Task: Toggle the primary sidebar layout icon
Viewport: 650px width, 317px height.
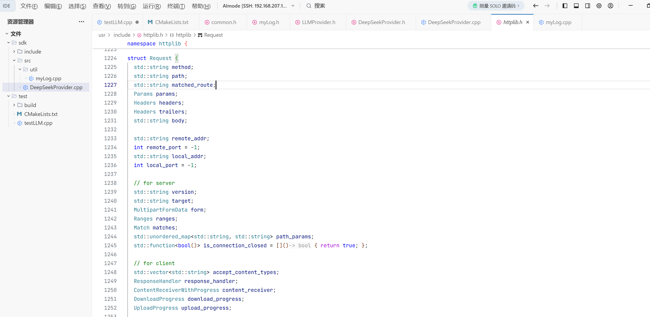Action: (565, 6)
